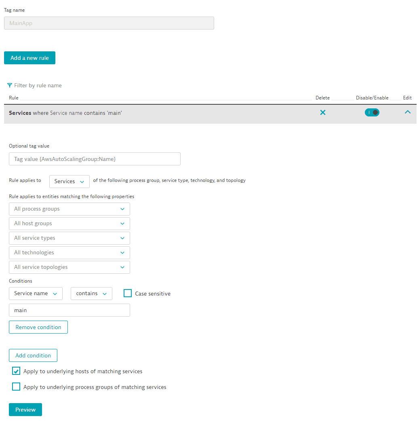Uncheck Apply to underlying hosts checkbox
Image resolution: width=419 pixels, height=429 pixels.
pyautogui.click(x=16, y=371)
